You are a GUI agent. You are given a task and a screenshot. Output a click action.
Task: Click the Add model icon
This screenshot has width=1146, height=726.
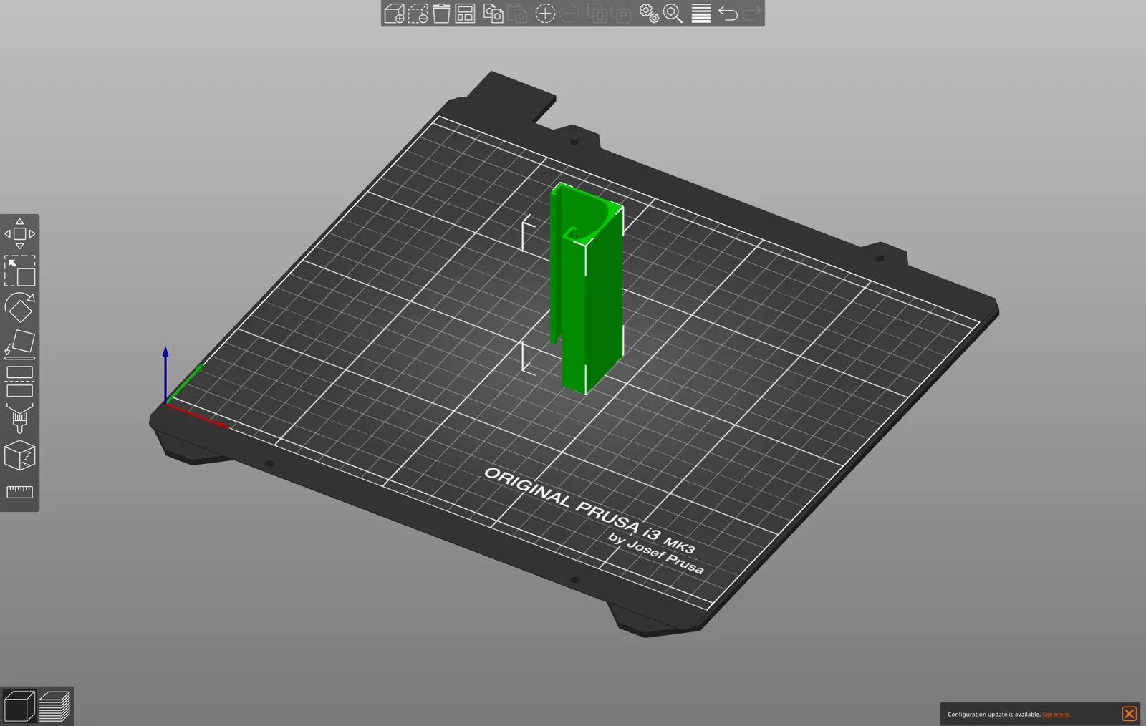394,14
